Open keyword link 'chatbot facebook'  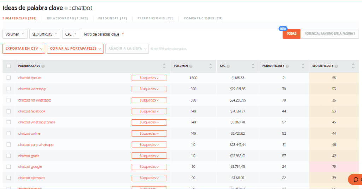pos(32,111)
